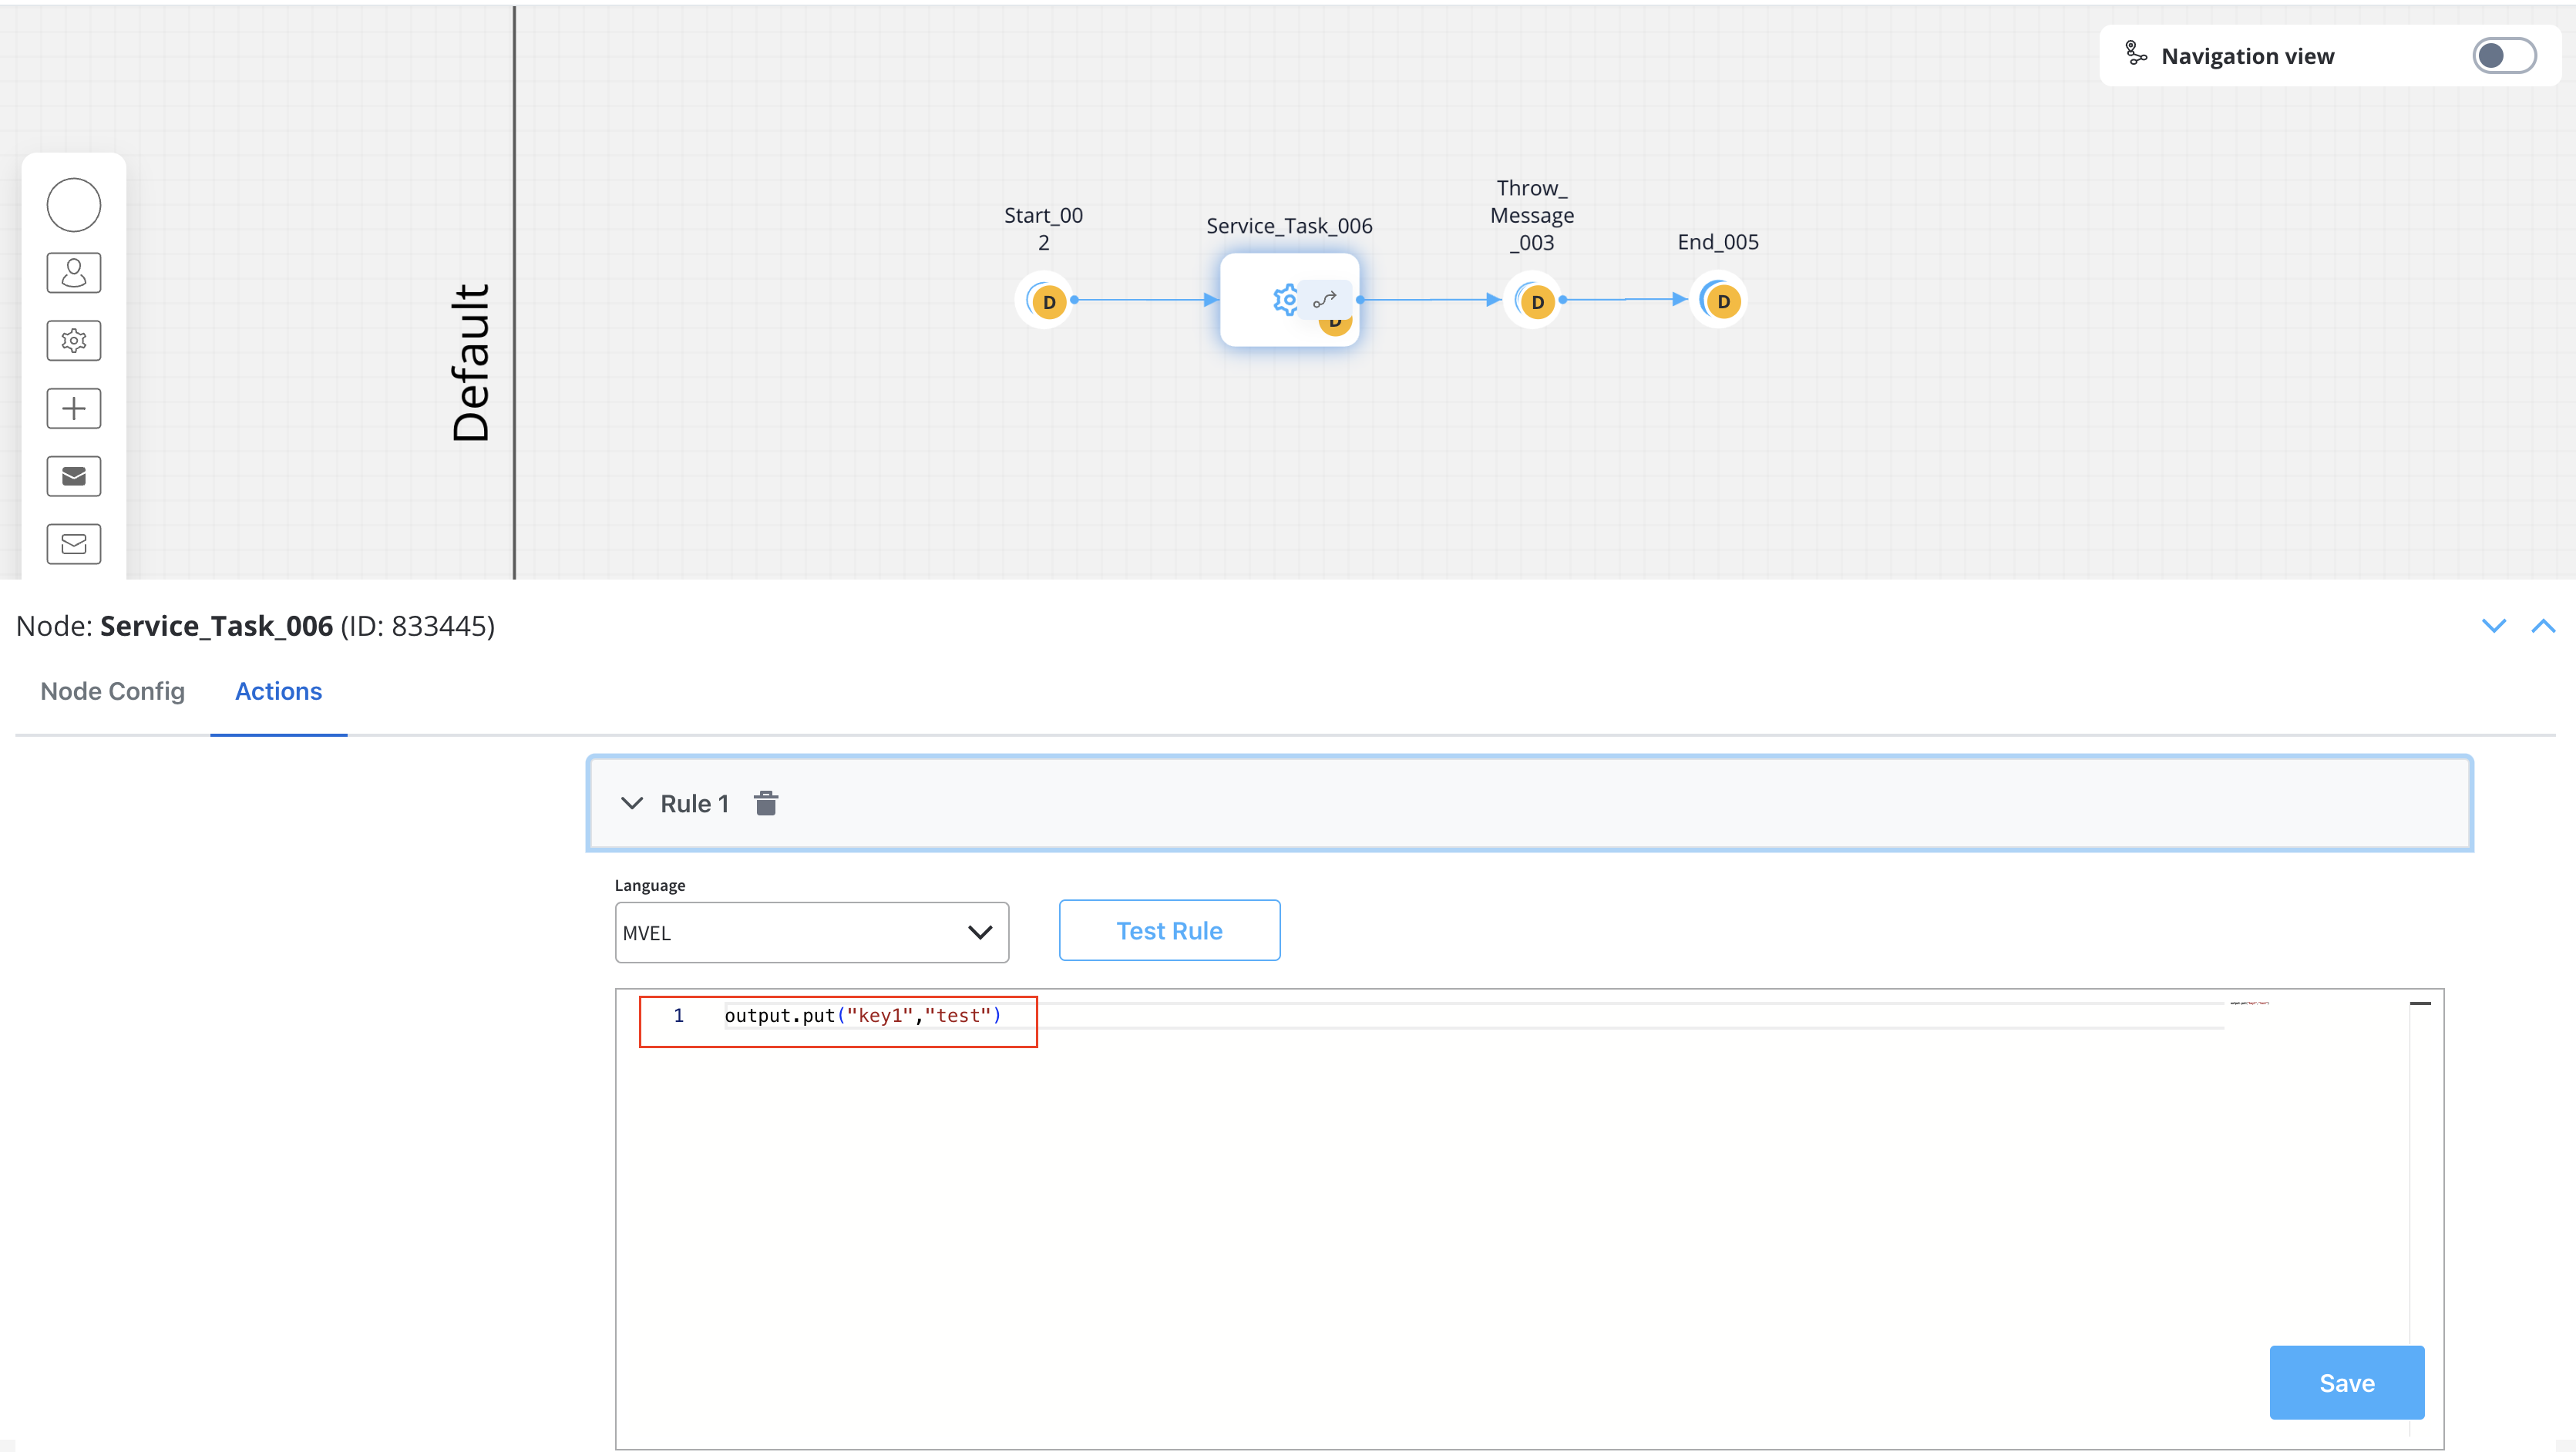Click the Start_002 node on canvas

point(1045,300)
